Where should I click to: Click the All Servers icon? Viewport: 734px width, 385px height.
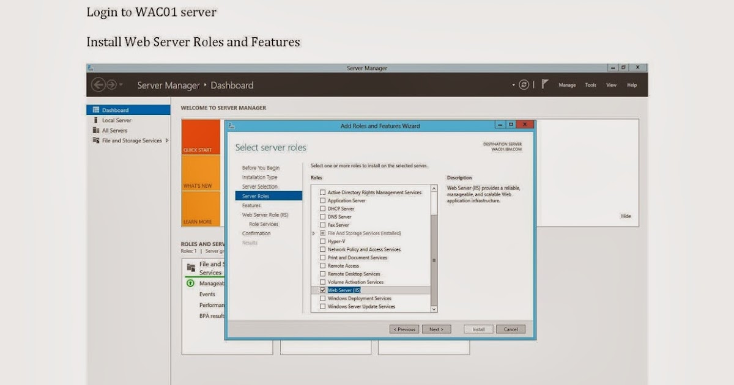coord(96,130)
